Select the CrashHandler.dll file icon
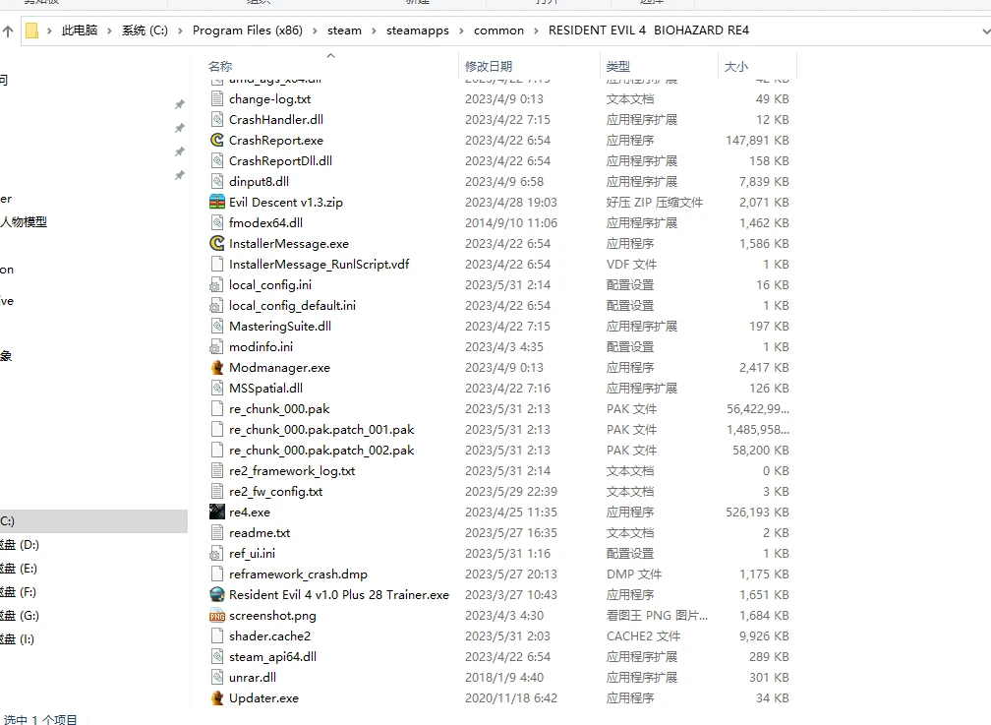 point(216,120)
